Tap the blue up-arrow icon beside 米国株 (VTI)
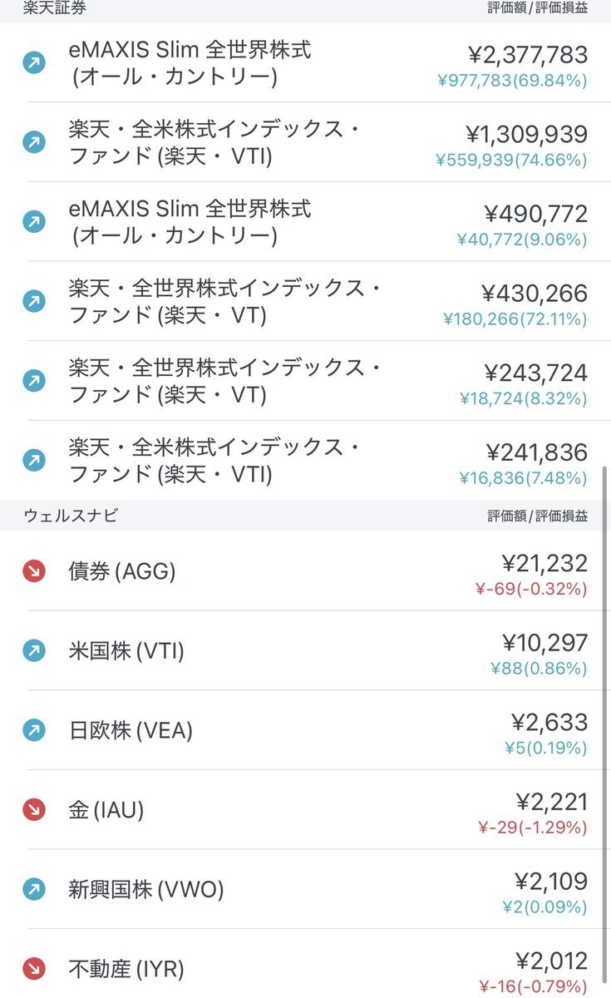 point(34,651)
